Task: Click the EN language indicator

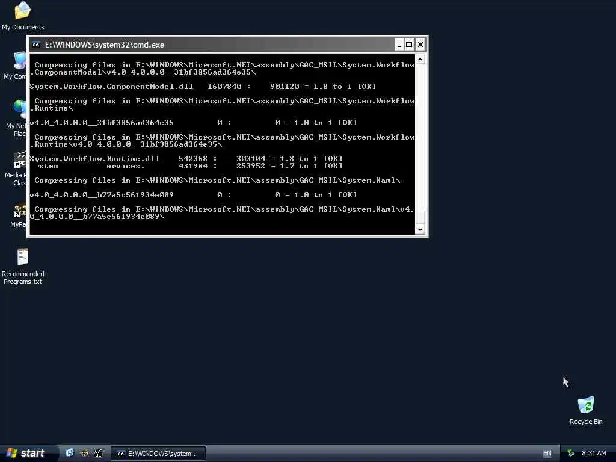Action: pyautogui.click(x=547, y=454)
